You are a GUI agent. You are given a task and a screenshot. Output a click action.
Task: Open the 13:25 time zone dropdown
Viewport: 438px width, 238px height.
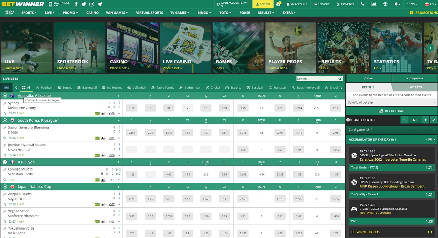point(412,4)
